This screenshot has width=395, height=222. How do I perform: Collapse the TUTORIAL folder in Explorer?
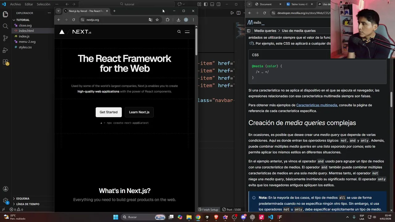[x=23, y=20]
